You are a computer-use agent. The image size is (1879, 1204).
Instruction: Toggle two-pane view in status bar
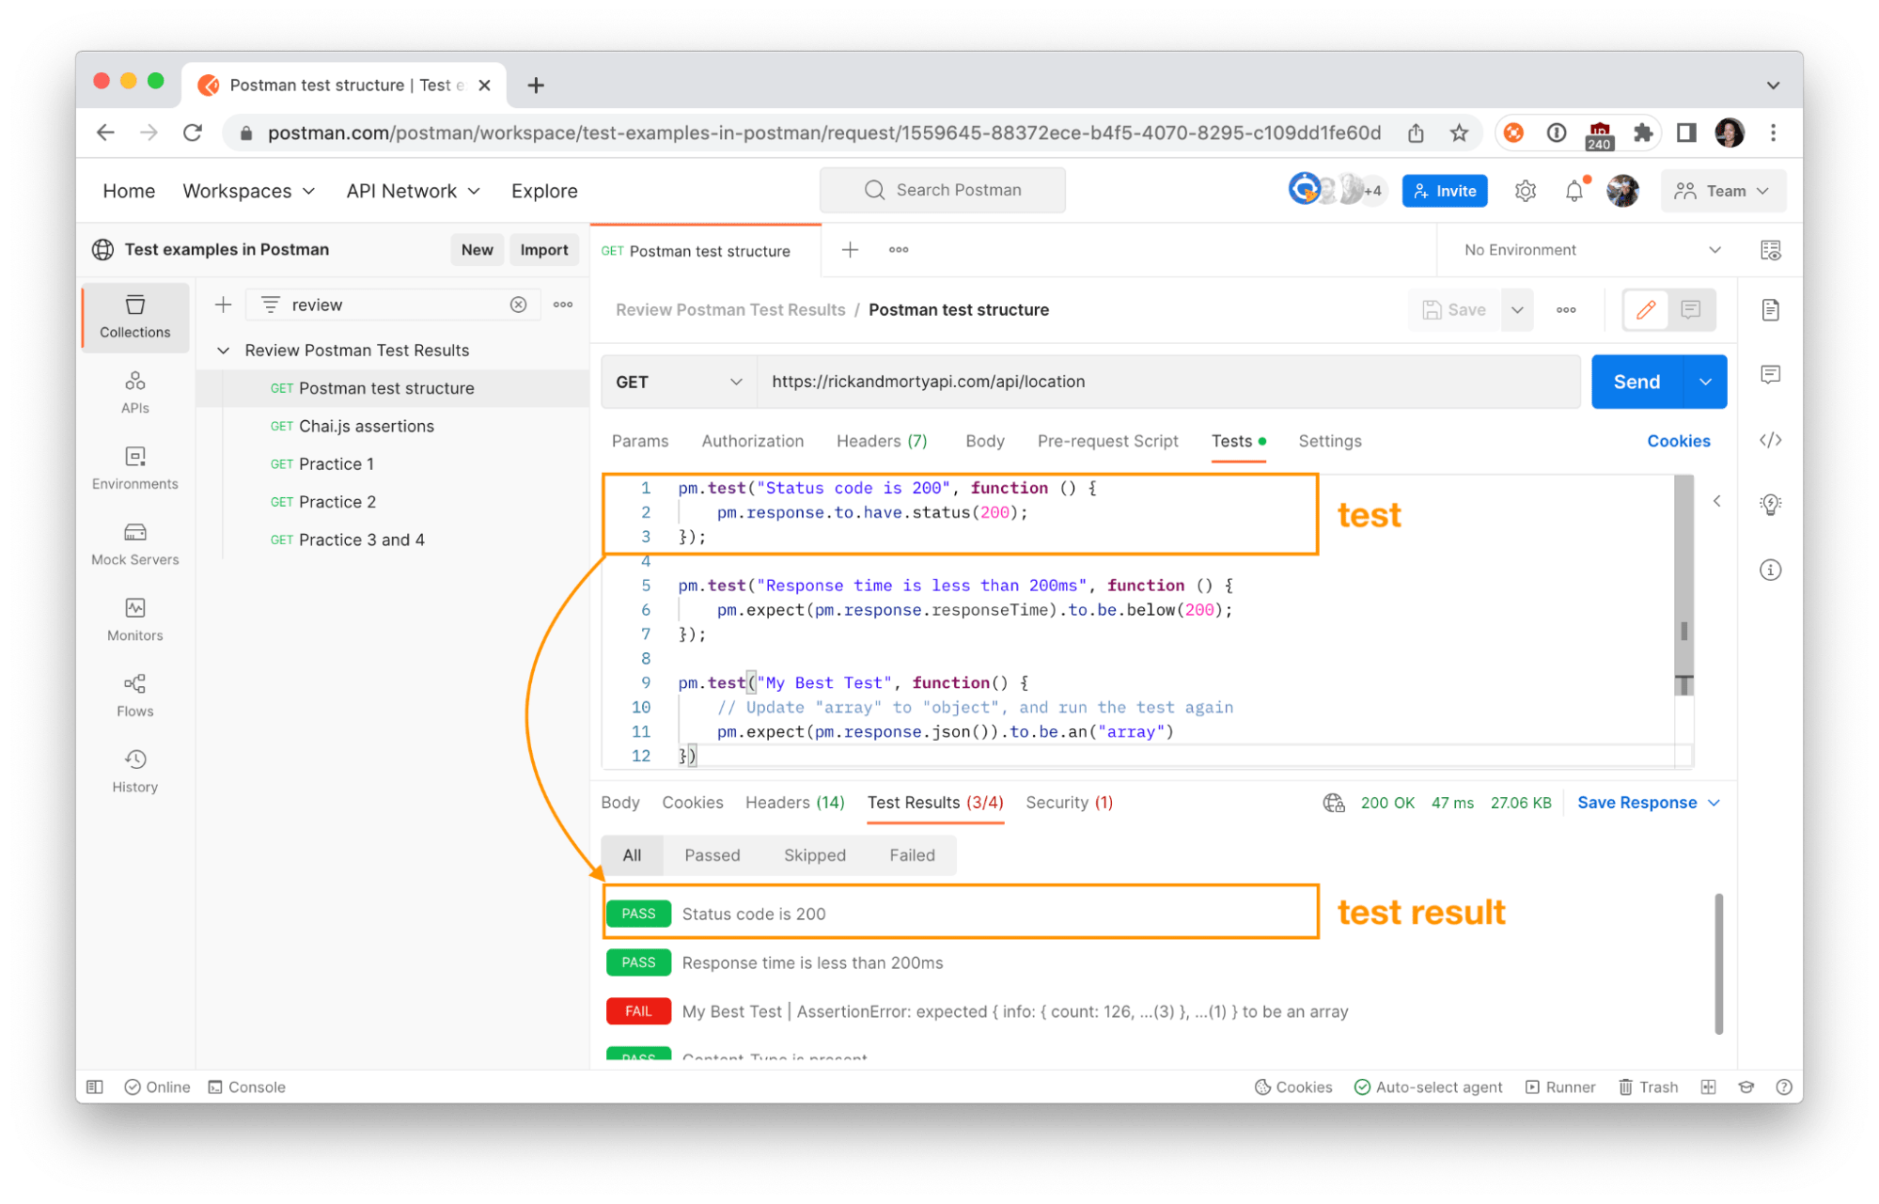point(1708,1087)
